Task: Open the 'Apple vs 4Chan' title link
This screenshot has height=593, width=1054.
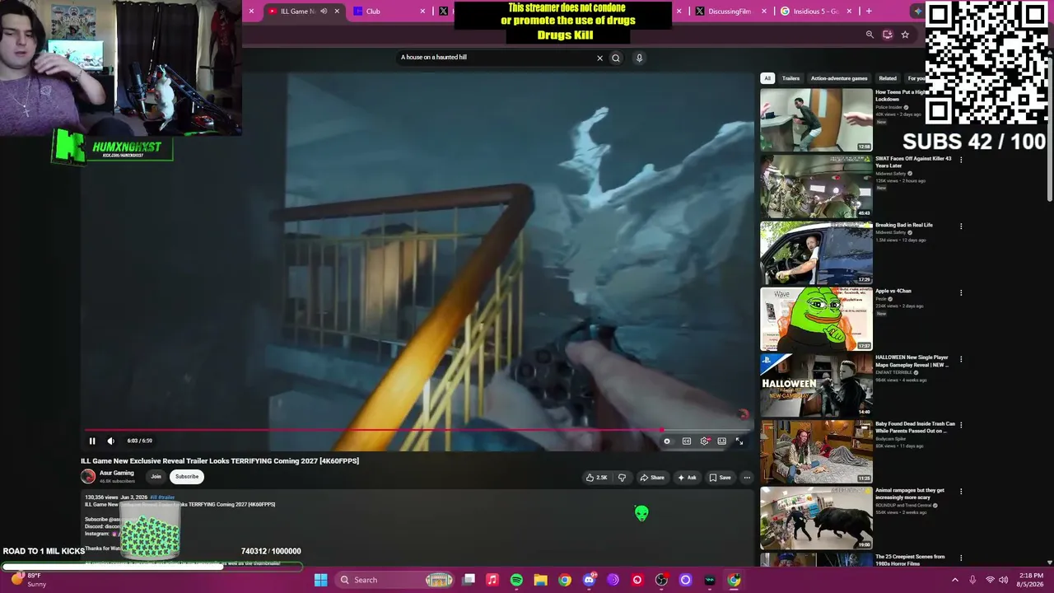Action: click(893, 291)
